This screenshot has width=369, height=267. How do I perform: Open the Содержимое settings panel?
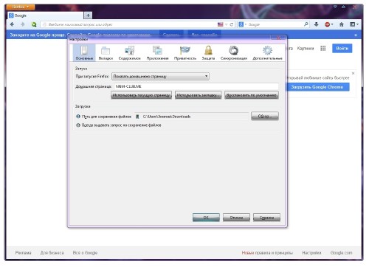129,52
